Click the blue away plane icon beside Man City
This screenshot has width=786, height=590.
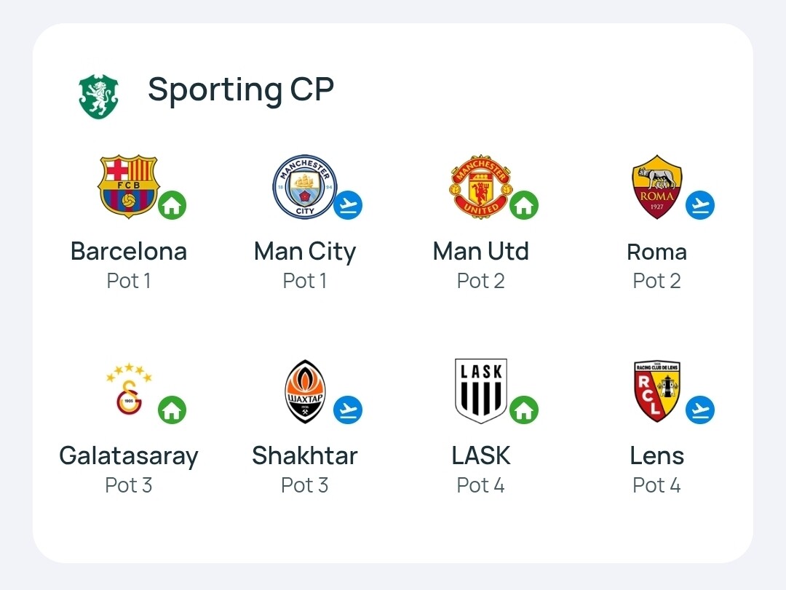[x=348, y=205]
